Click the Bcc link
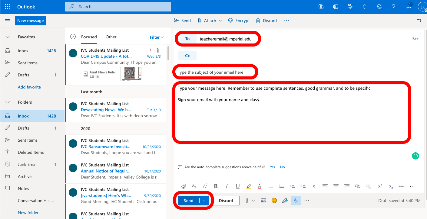Viewport: 427px width, 219px height. [x=415, y=39]
